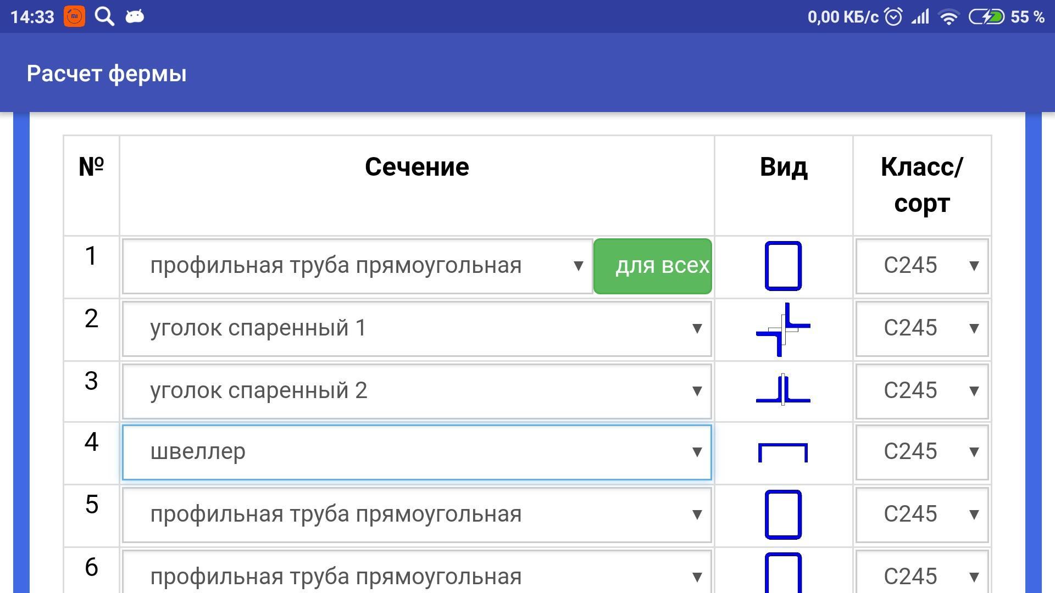
Task: Click the channel profile shape icon
Action: (x=783, y=452)
